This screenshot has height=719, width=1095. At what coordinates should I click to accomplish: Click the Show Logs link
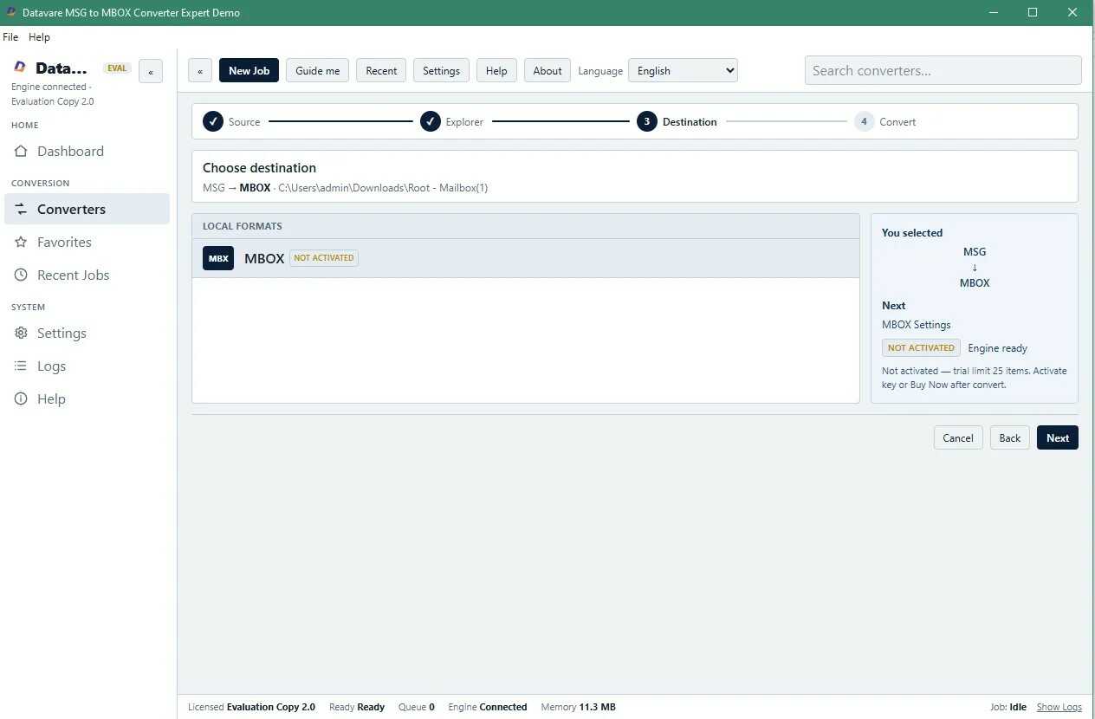1059,707
